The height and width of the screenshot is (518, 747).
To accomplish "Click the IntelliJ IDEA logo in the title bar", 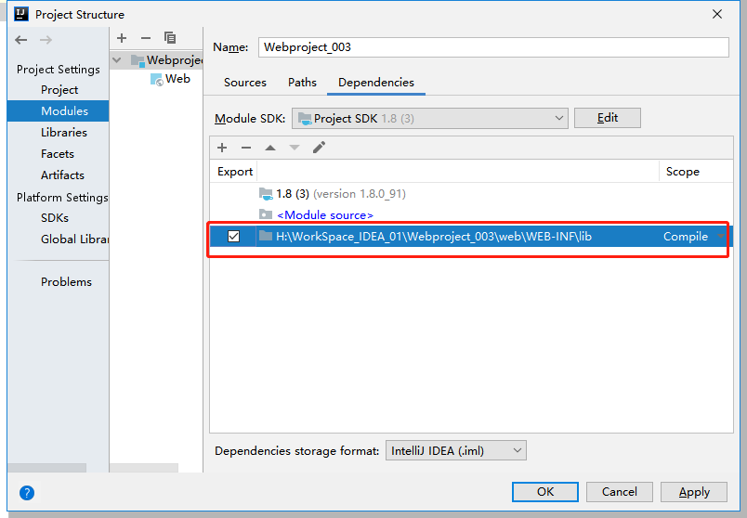I will tap(21, 14).
